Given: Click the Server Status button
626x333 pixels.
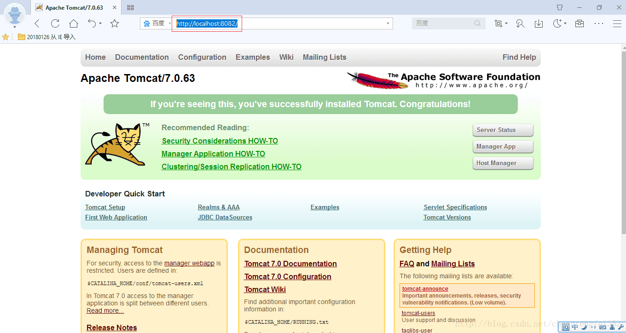Looking at the screenshot, I should [503, 130].
